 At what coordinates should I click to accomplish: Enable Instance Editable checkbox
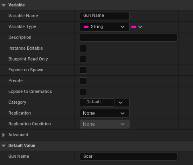click(83, 48)
